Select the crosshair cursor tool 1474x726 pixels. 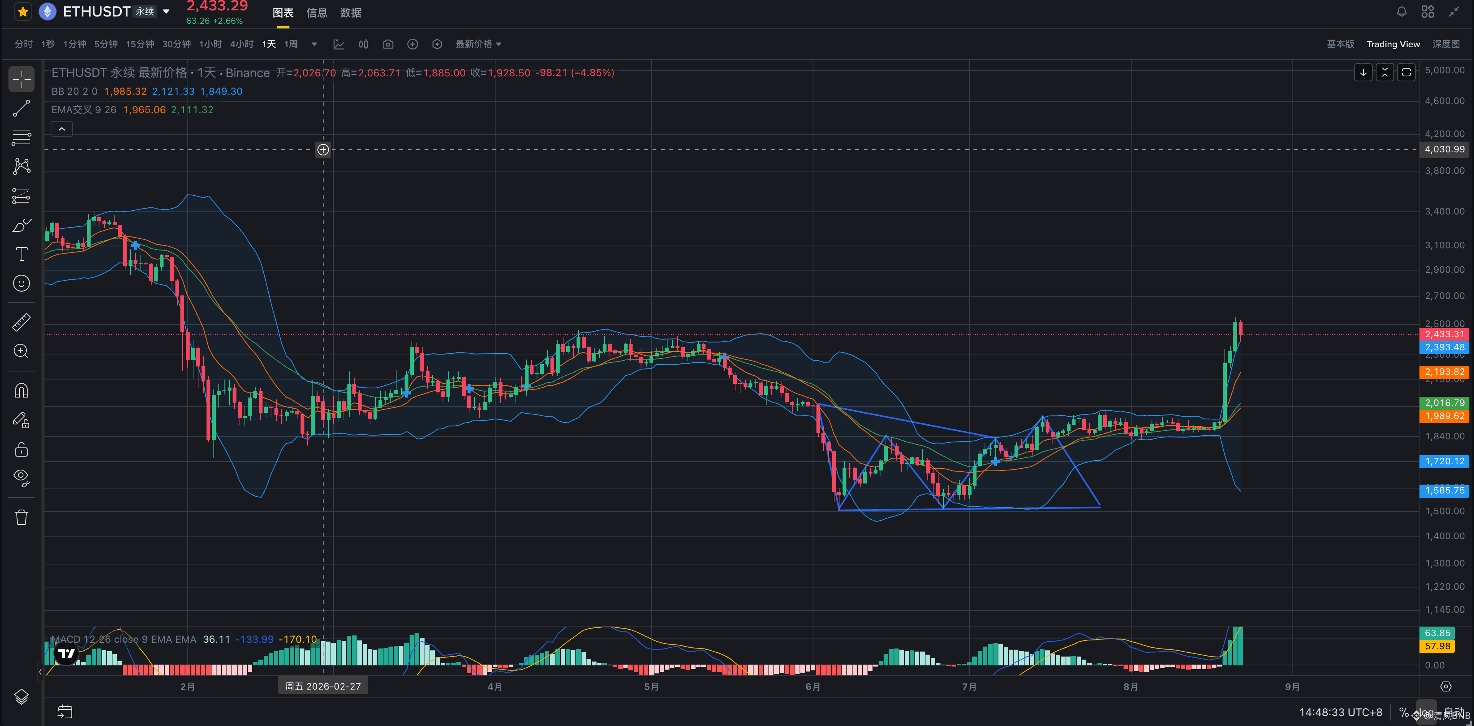[x=21, y=79]
